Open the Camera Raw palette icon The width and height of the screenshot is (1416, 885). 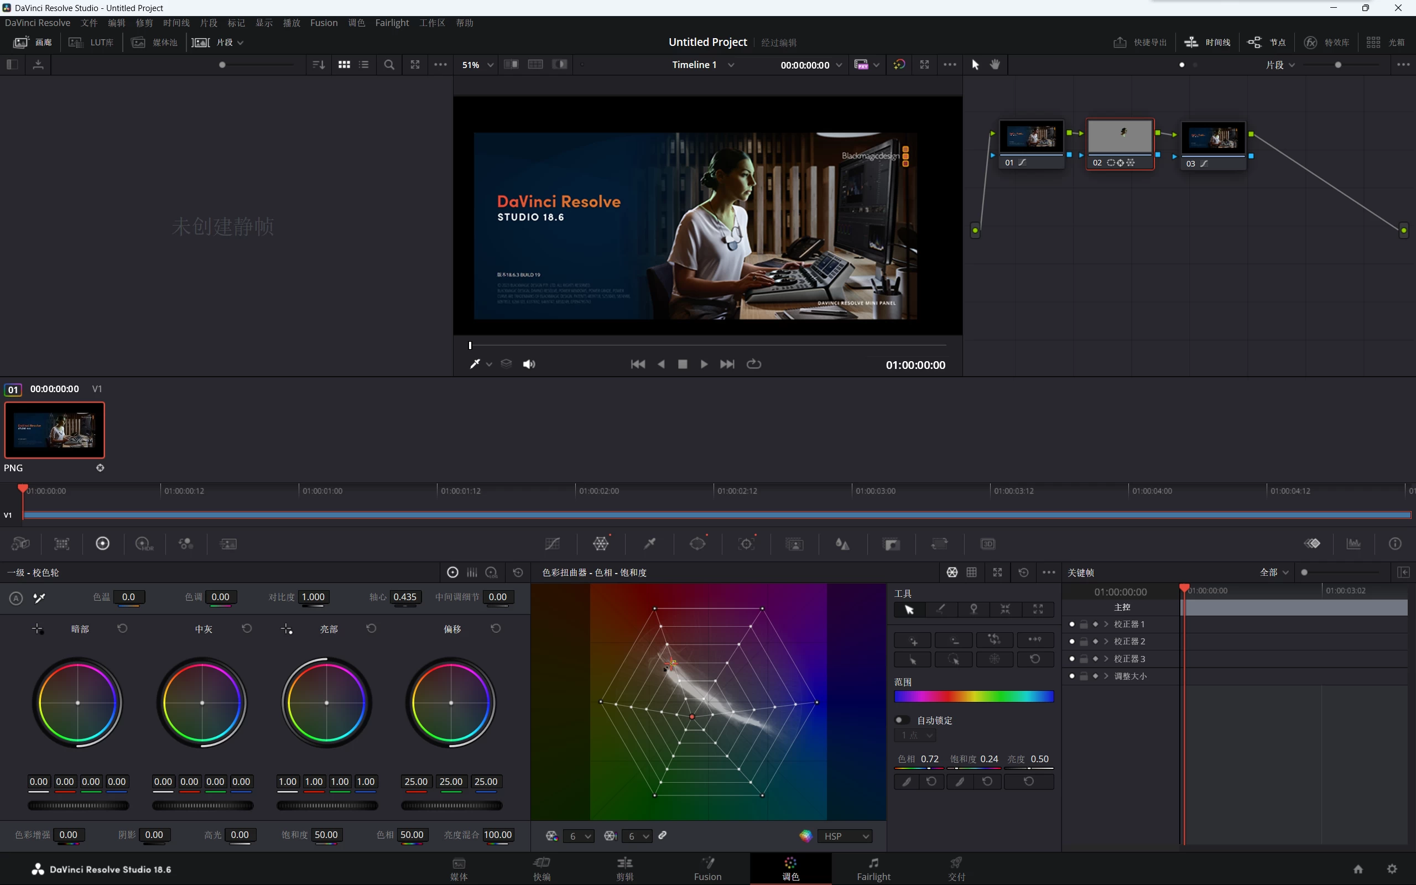20,544
